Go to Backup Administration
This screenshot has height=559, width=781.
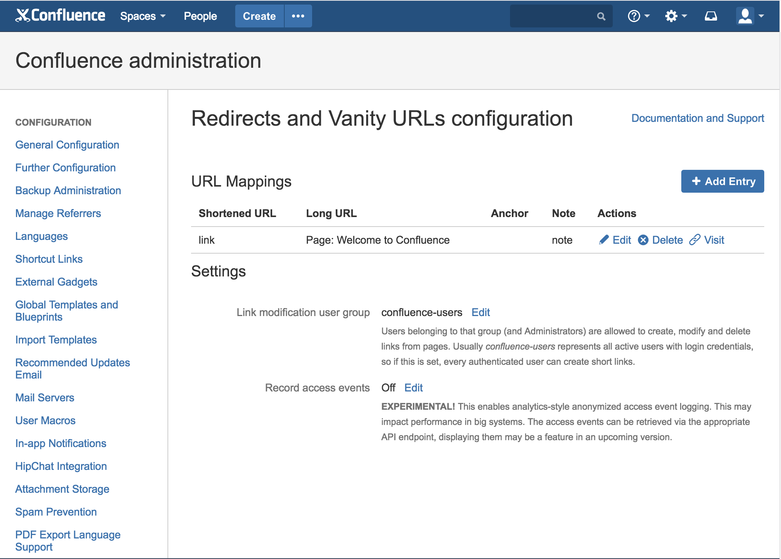(x=68, y=190)
